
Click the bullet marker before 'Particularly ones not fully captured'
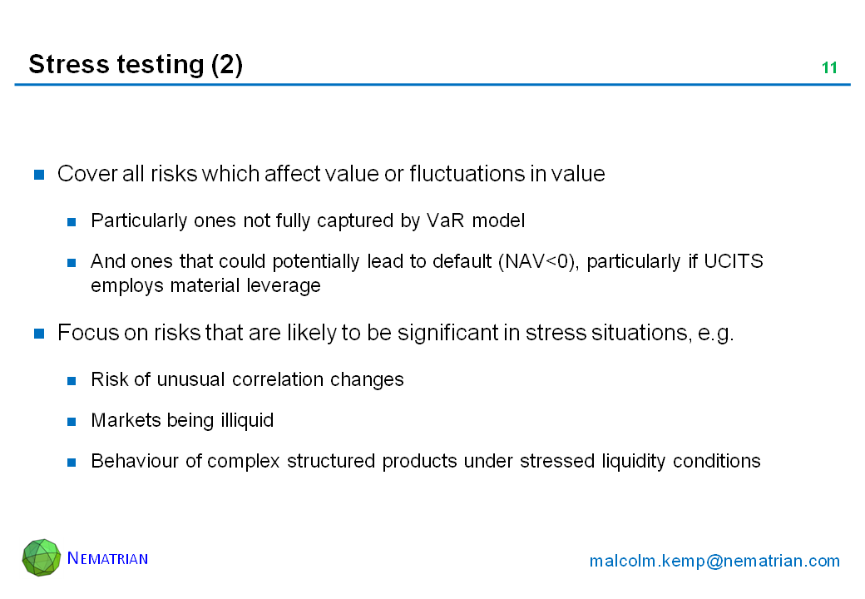click(72, 222)
